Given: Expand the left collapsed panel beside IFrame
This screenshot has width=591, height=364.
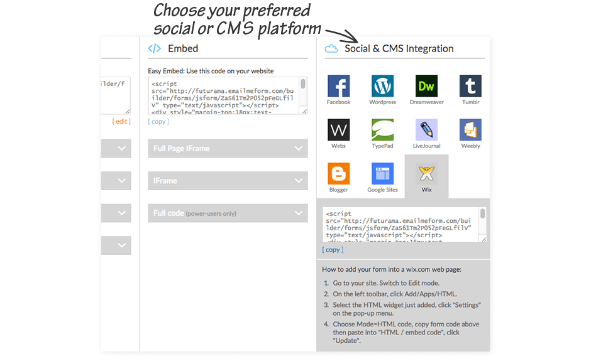Looking at the screenshot, I should (x=116, y=181).
